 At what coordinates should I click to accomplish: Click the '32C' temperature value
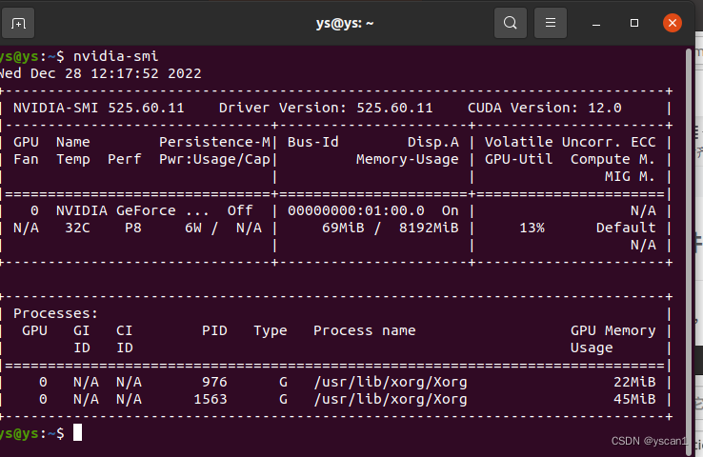tap(77, 228)
